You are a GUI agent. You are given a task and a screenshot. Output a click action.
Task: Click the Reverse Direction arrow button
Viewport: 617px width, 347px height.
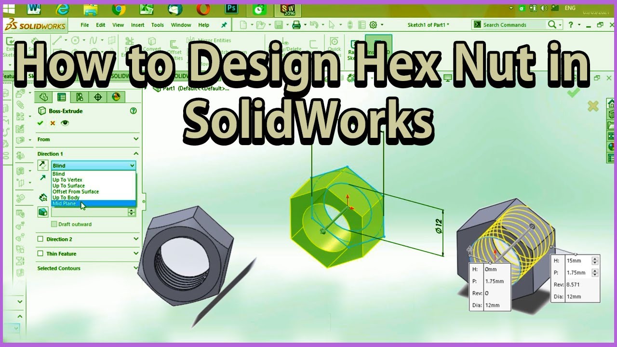pos(43,165)
